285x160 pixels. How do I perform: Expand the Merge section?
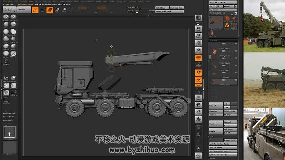(212, 158)
